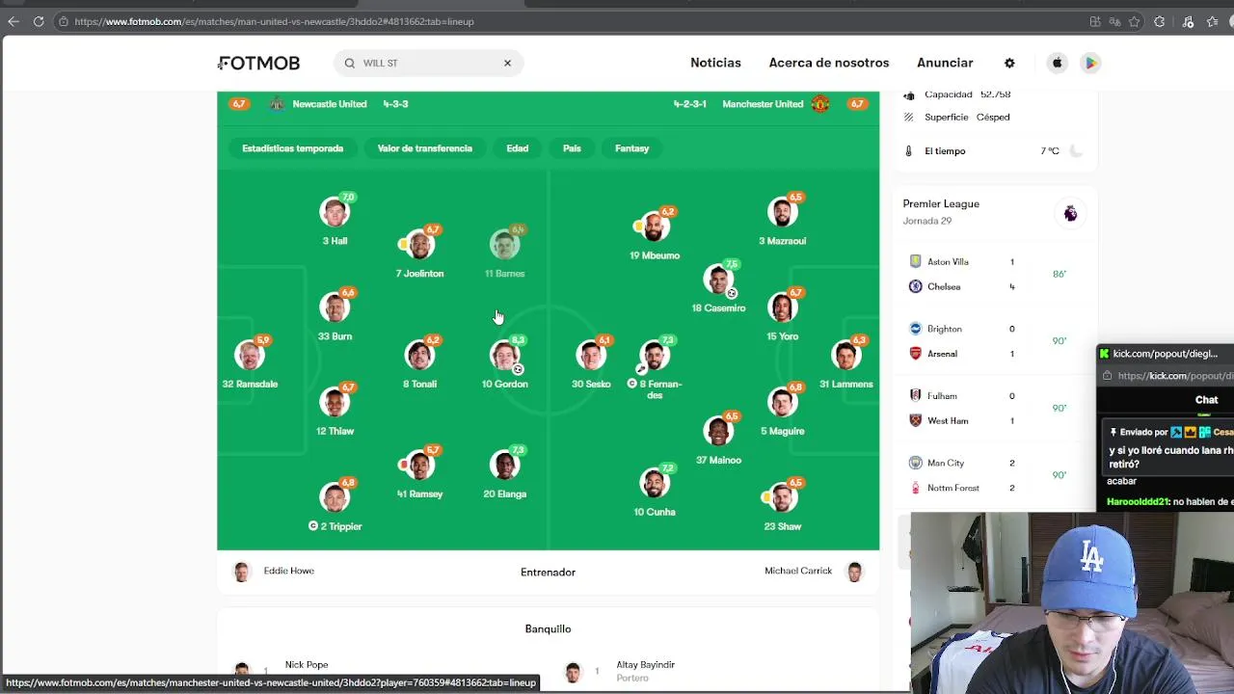The width and height of the screenshot is (1234, 694).
Task: Open the settings gear icon
Action: tap(1009, 63)
